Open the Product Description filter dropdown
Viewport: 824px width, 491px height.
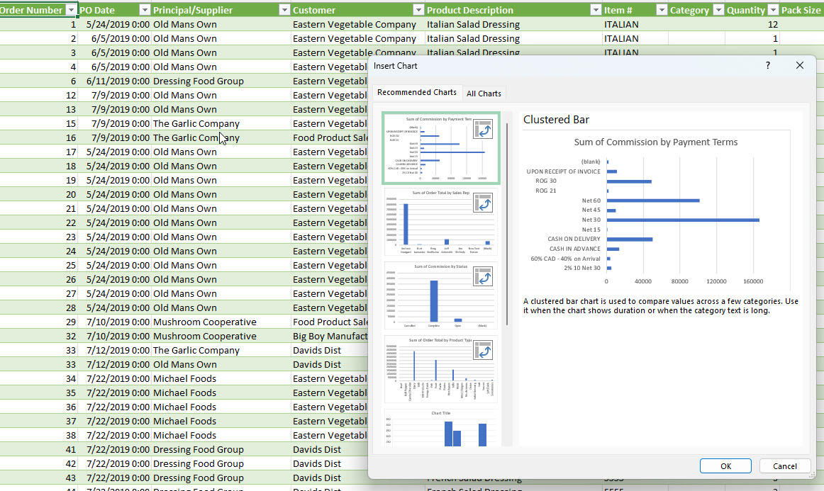click(595, 10)
